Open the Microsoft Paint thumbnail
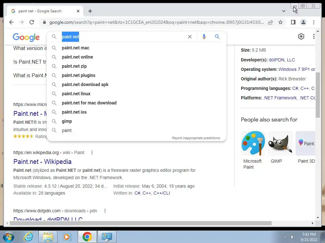Viewport: 325px width, 243px height. pos(253,143)
